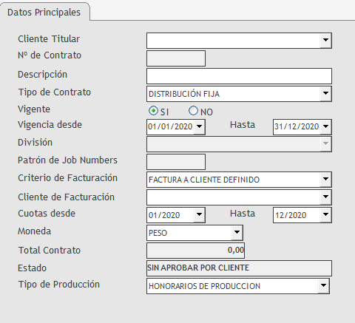355x323 pixels.
Task: Click the disabled División dropdown
Action: coord(239,144)
